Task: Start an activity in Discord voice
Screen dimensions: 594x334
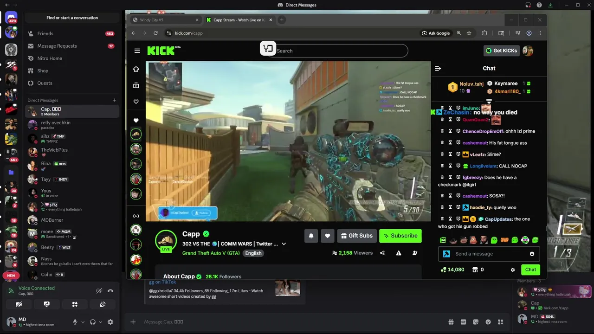Action: [x=75, y=304]
